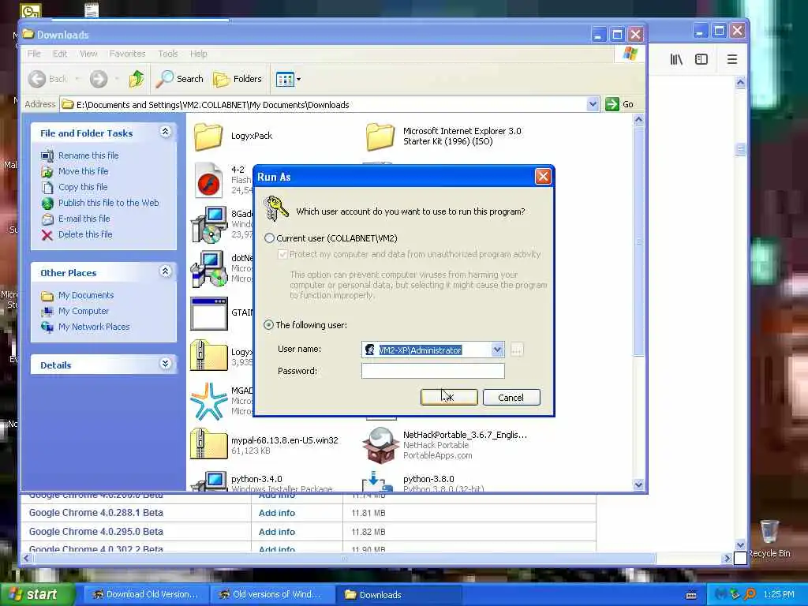Click scroll up arrow in Downloads file list
Image resolution: width=808 pixels, height=606 pixels.
point(639,120)
